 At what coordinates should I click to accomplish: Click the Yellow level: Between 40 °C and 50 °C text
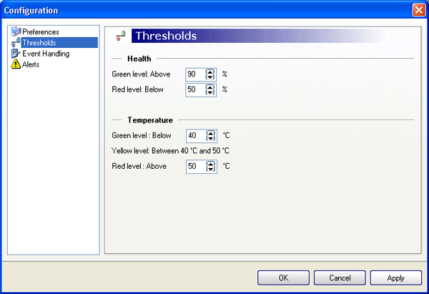coord(170,151)
